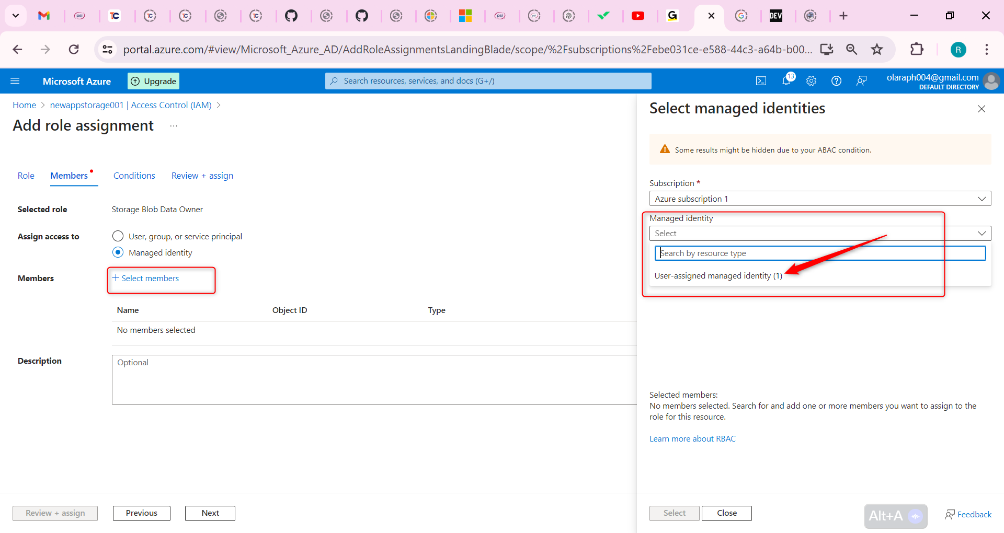
Task: Open the GitHub tab in the browser
Action: coord(292,16)
